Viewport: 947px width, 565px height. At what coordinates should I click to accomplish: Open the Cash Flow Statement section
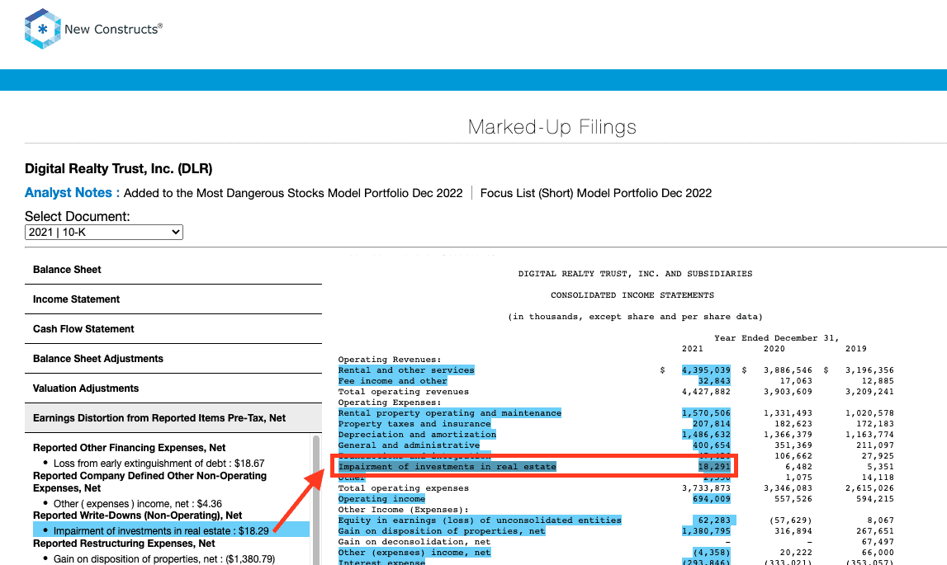(x=173, y=329)
